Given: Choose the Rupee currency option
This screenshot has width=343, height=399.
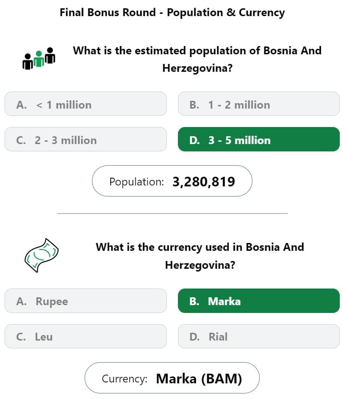Looking at the screenshot, I should click(x=86, y=301).
